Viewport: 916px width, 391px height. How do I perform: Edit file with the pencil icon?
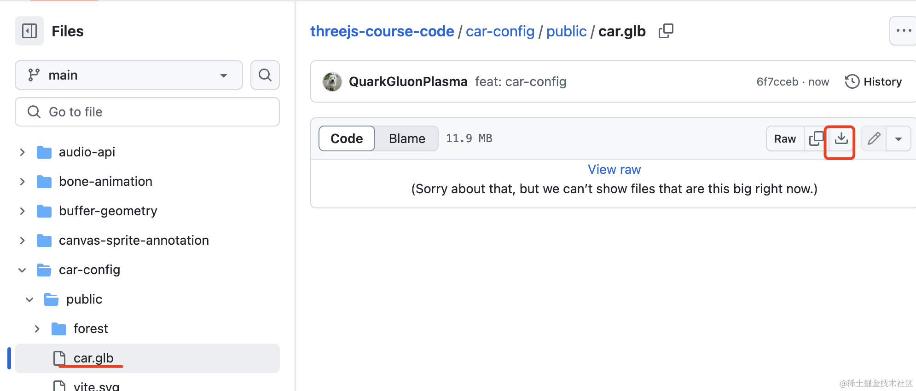874,138
